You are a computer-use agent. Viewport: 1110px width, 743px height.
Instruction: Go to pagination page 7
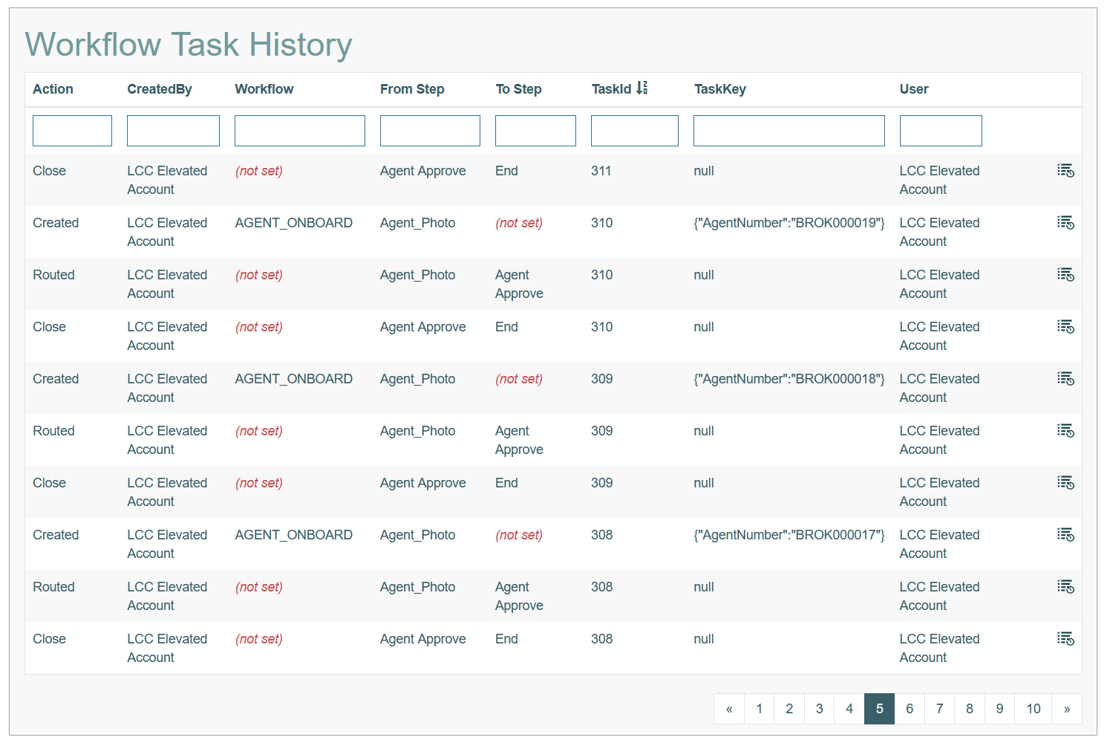(x=940, y=709)
